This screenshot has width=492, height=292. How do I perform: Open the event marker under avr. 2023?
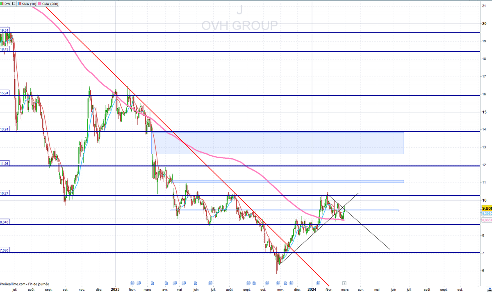(167, 283)
